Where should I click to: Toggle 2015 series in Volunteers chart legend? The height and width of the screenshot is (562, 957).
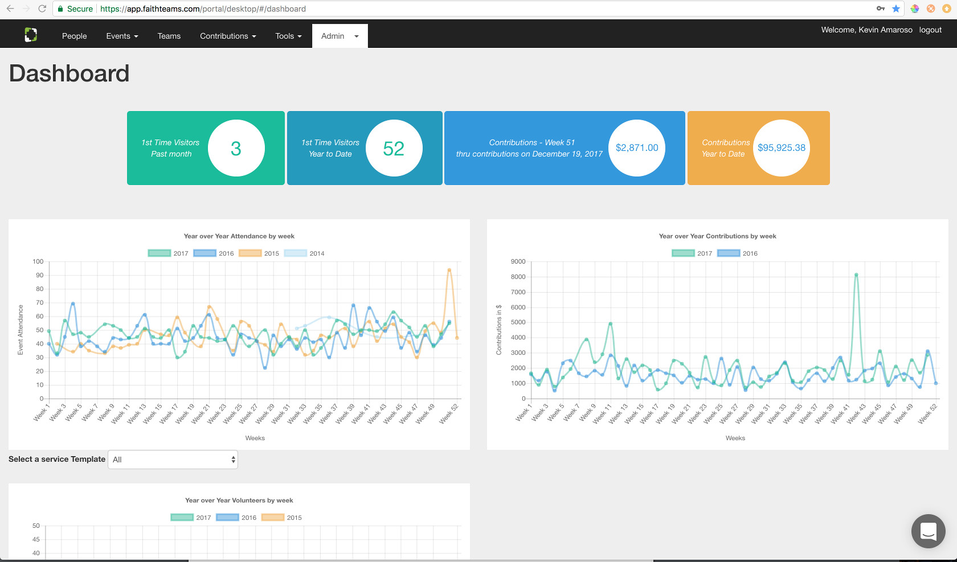282,518
